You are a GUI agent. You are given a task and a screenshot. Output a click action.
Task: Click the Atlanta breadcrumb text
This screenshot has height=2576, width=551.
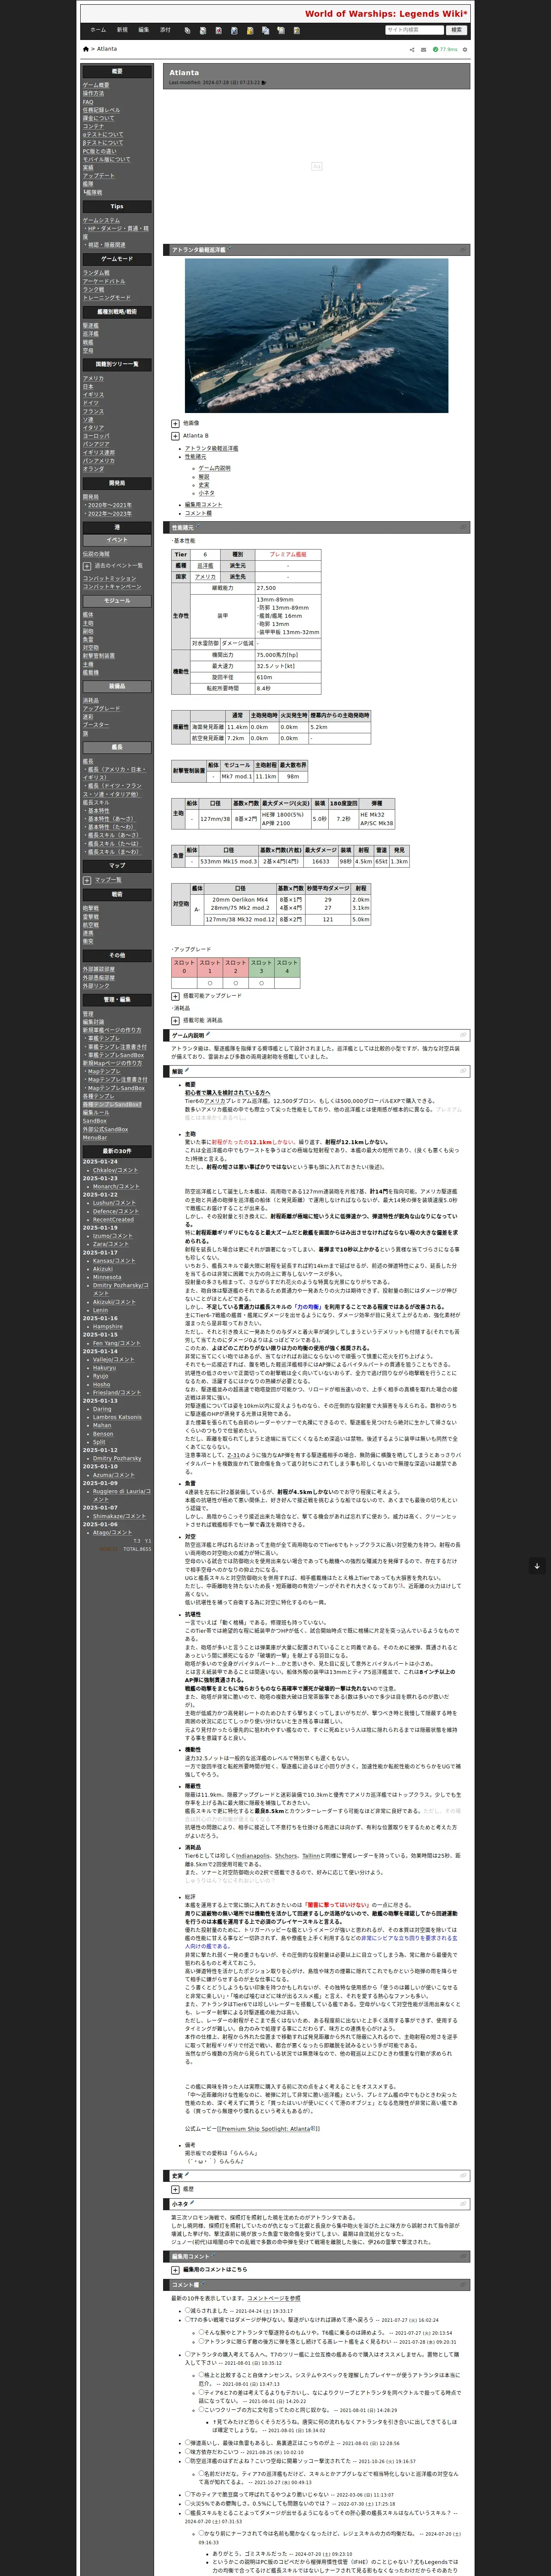pos(106,49)
